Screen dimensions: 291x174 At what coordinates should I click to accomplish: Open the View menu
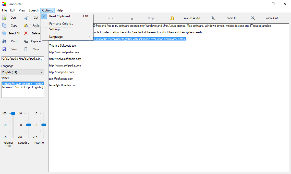tap(22, 10)
